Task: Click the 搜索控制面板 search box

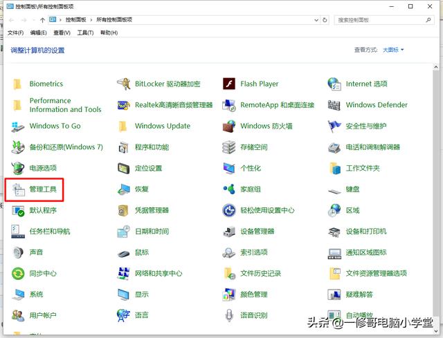Action: [384, 20]
